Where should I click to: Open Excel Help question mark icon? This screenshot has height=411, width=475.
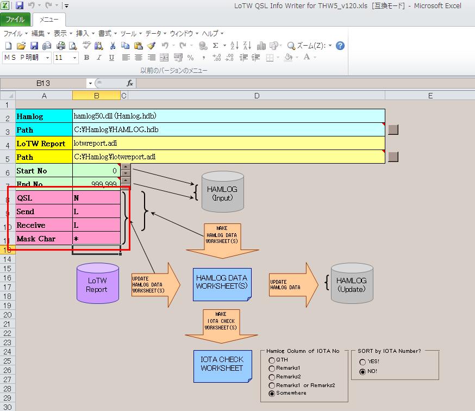tap(340, 46)
